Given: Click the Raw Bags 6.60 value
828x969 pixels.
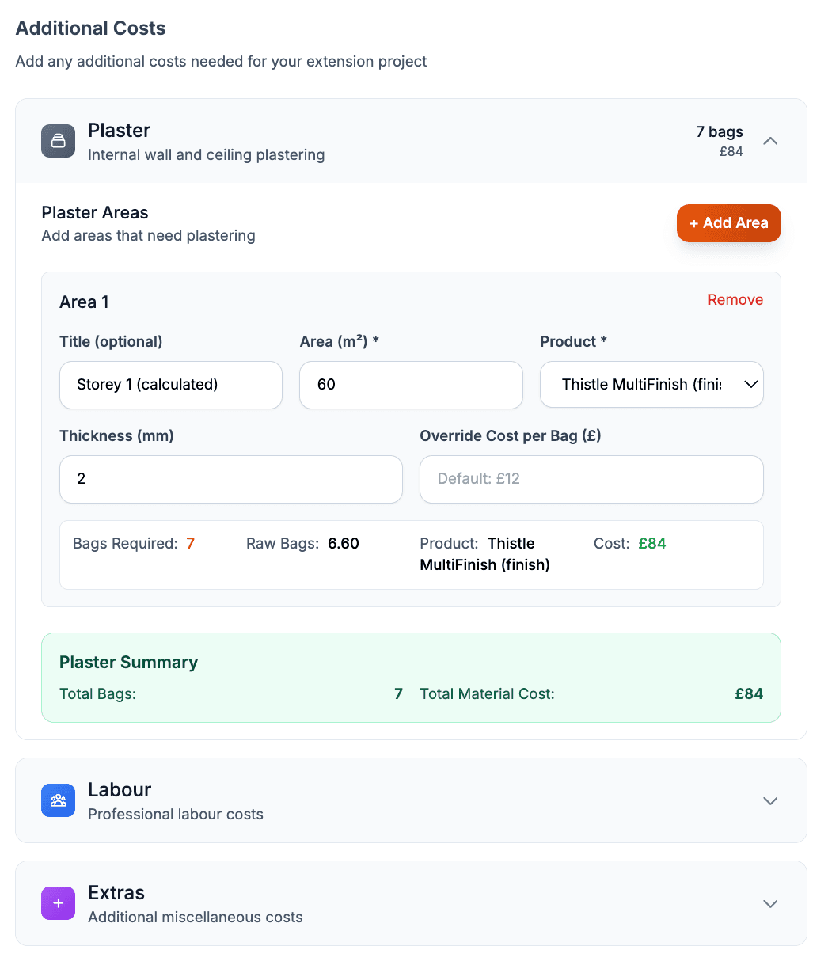Looking at the screenshot, I should [344, 544].
